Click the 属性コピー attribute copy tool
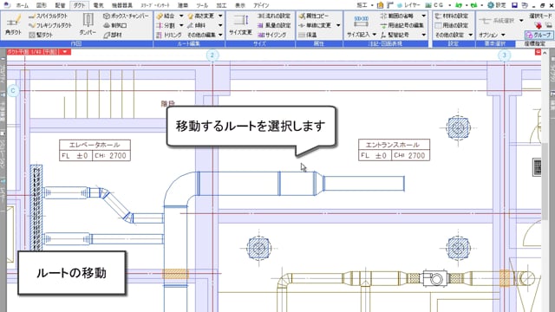The height and width of the screenshot is (312, 555). tap(313, 16)
